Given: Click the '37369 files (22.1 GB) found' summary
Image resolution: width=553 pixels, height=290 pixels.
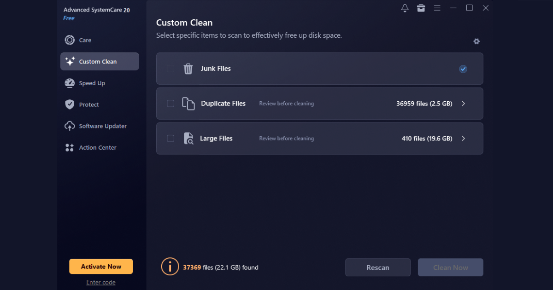Looking at the screenshot, I should coord(221,267).
